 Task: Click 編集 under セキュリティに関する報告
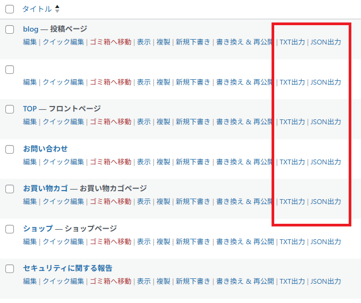30,281
